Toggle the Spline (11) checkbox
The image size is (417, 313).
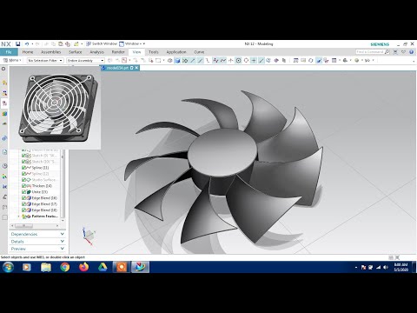pyautogui.click(x=24, y=168)
